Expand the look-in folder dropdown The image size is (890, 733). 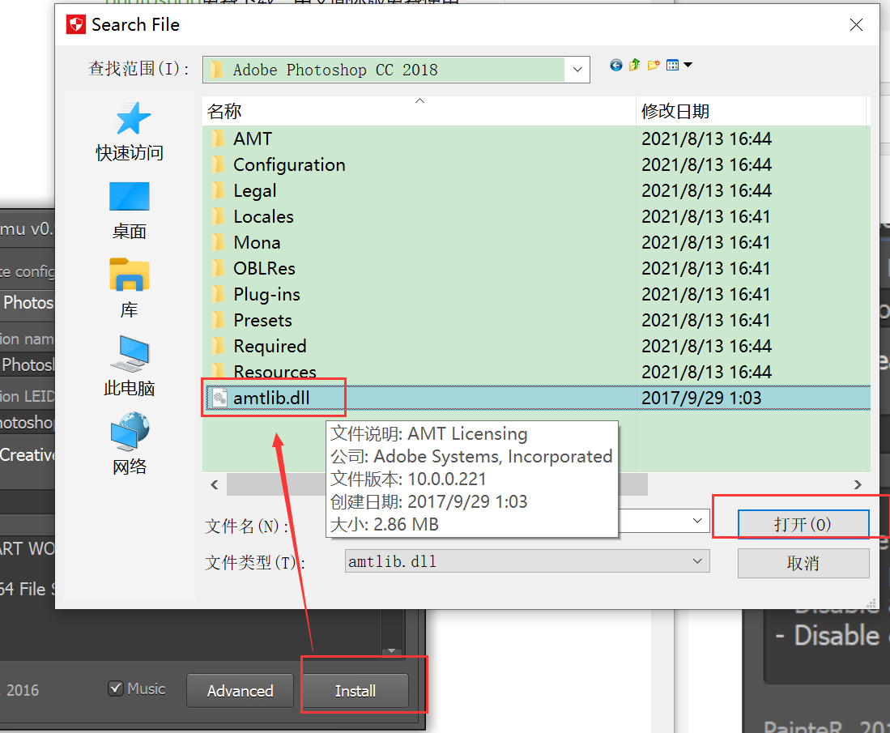tap(577, 70)
